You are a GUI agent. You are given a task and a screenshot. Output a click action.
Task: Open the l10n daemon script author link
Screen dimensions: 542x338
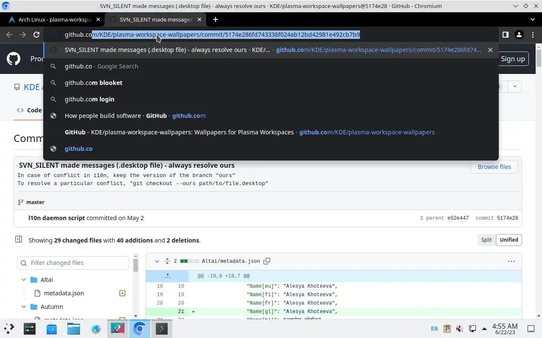(57, 218)
